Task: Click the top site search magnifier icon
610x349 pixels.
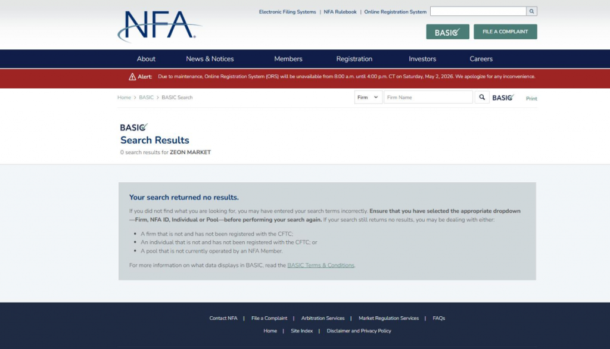Action: (x=531, y=11)
